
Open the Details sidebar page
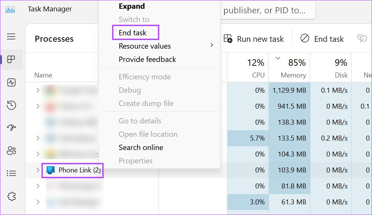pyautogui.click(x=11, y=173)
